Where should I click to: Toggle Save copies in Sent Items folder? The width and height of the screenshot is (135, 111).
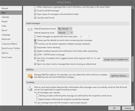35,14
